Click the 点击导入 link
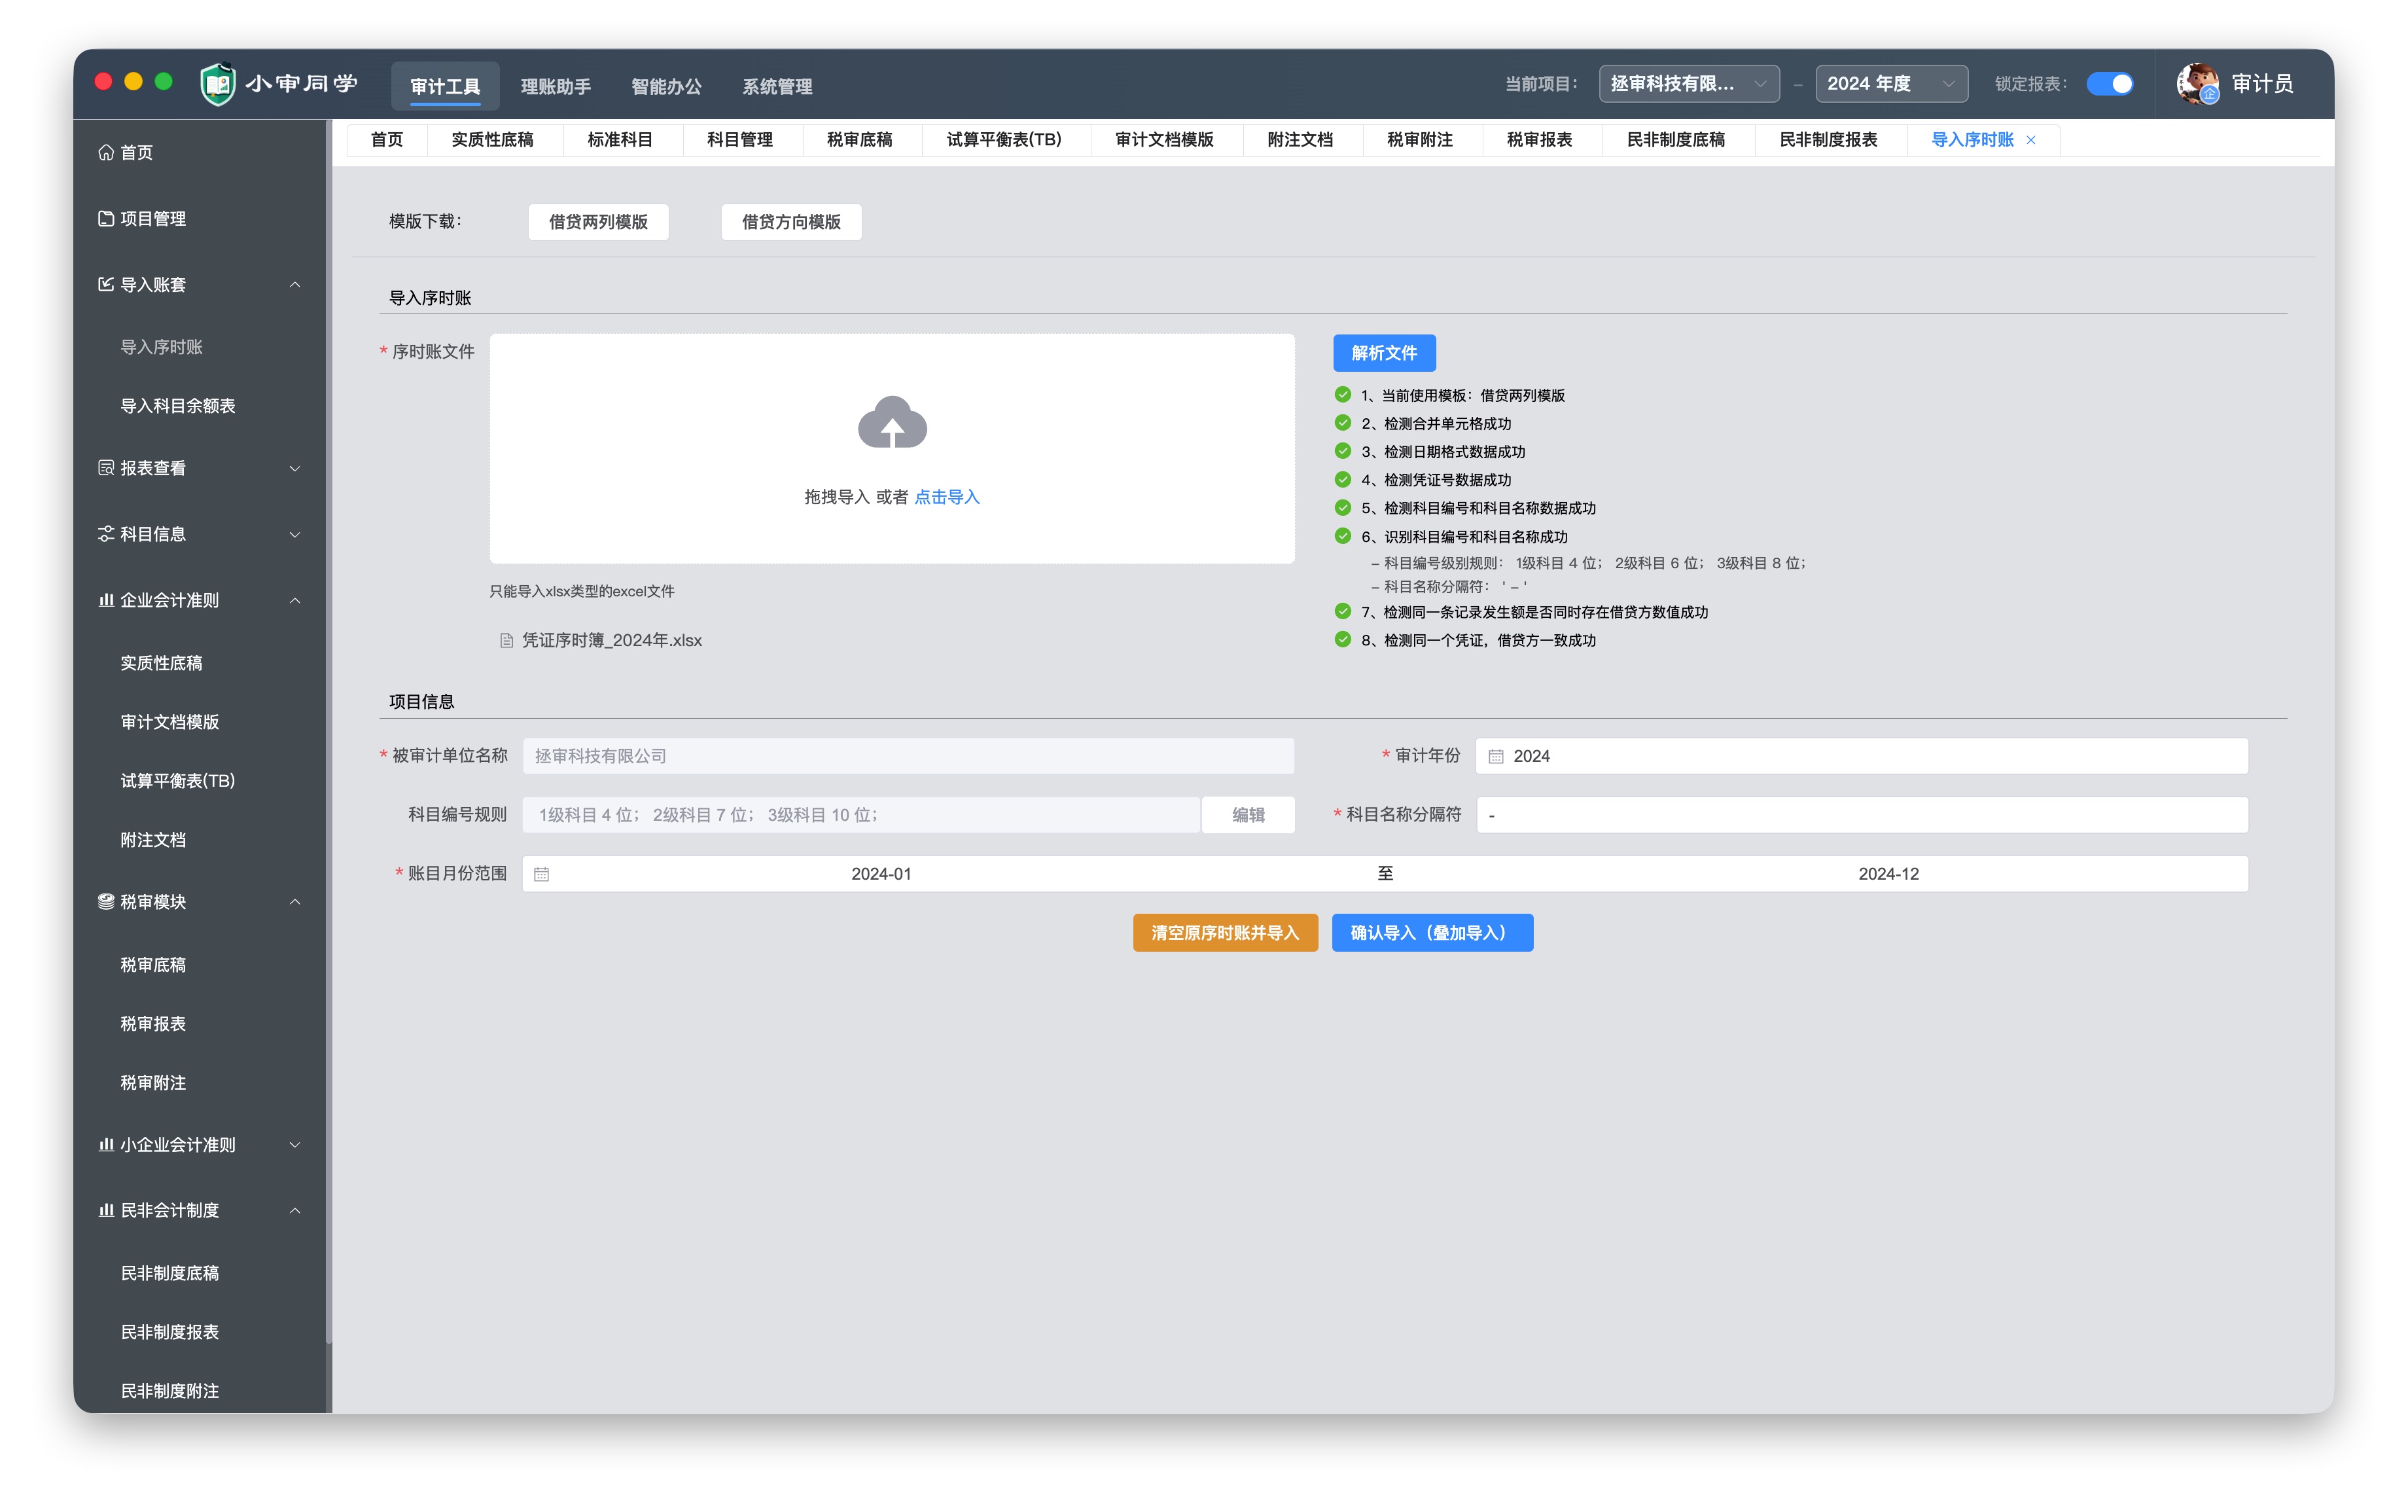Image resolution: width=2408 pixels, height=1512 pixels. [947, 497]
